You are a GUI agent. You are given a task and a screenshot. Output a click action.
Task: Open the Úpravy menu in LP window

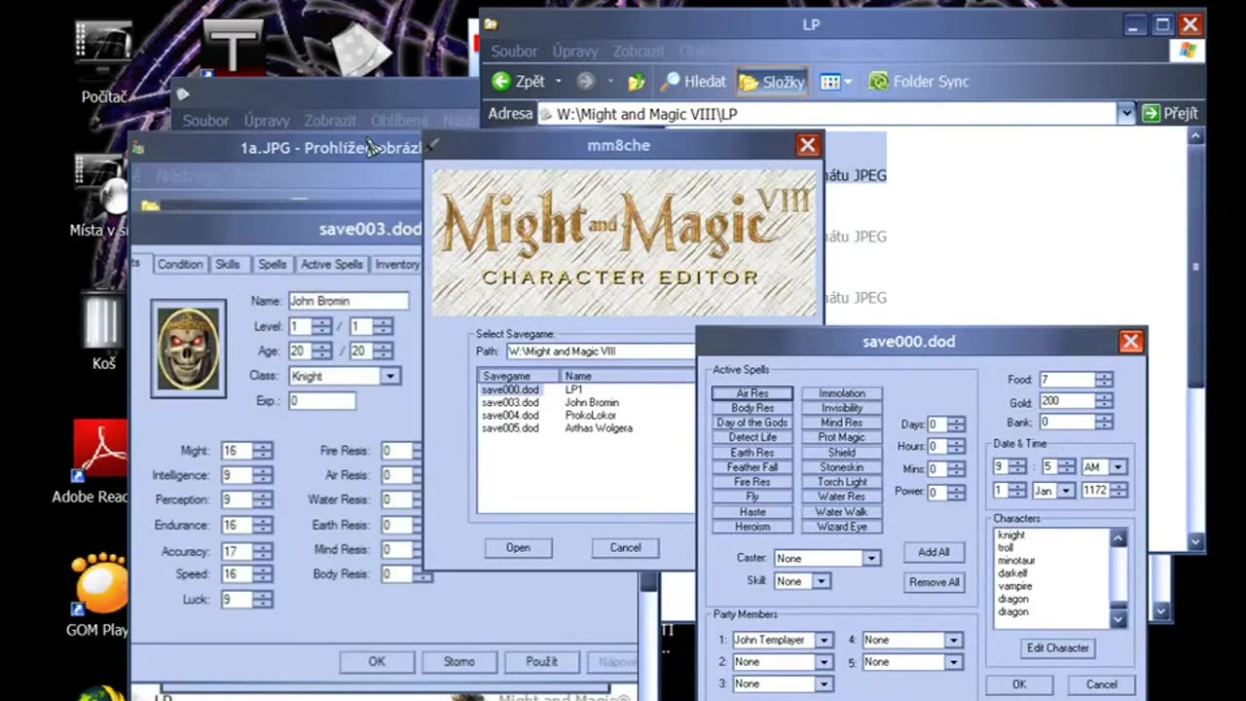[x=575, y=51]
